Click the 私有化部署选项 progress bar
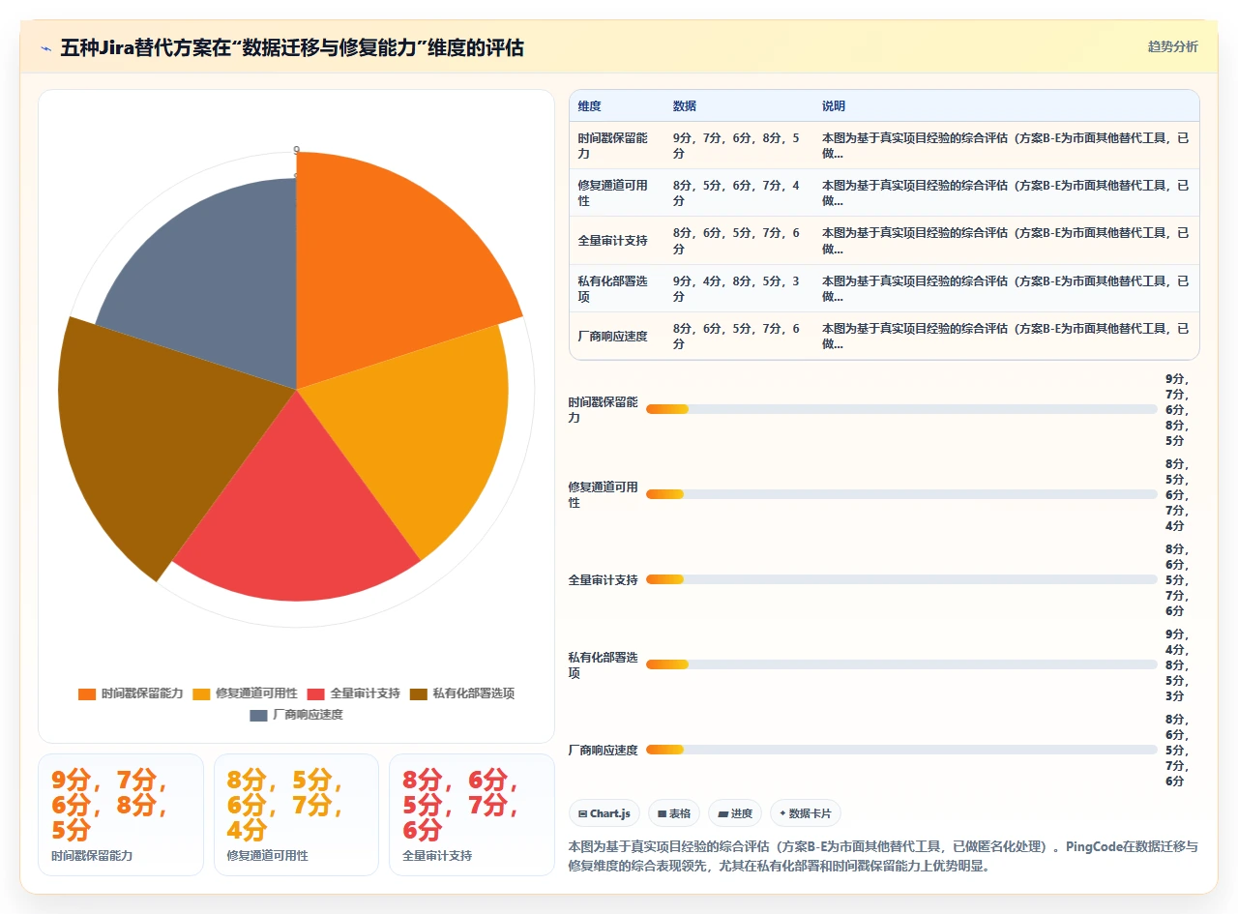 [x=901, y=664]
